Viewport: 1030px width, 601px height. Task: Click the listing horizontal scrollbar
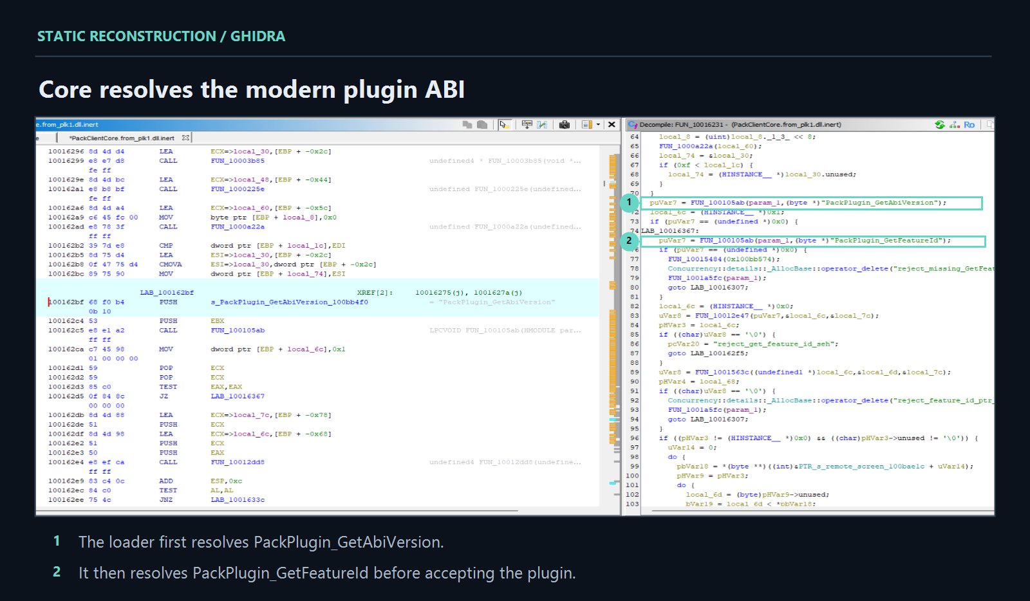click(x=277, y=512)
